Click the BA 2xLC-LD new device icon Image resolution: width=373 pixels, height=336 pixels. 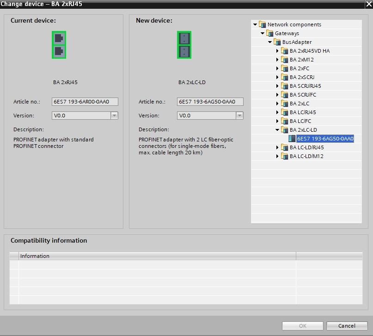pyautogui.click(x=184, y=45)
